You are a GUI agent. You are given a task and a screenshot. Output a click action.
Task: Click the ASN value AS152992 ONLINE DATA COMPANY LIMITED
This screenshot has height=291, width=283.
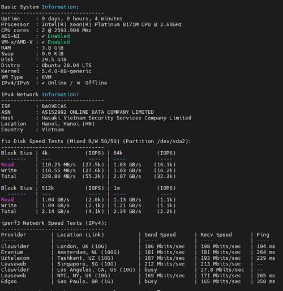(98, 112)
